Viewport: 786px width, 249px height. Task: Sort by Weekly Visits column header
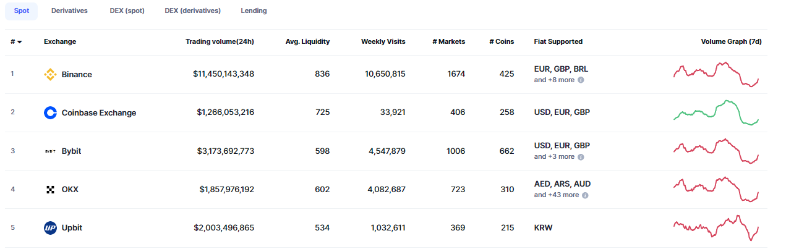383,42
